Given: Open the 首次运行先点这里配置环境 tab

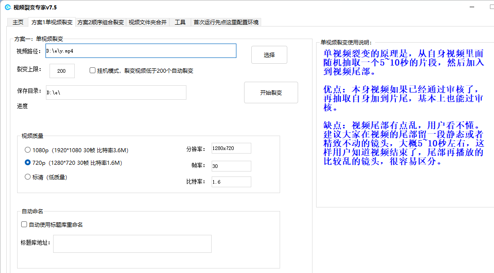Looking at the screenshot, I should coord(226,22).
